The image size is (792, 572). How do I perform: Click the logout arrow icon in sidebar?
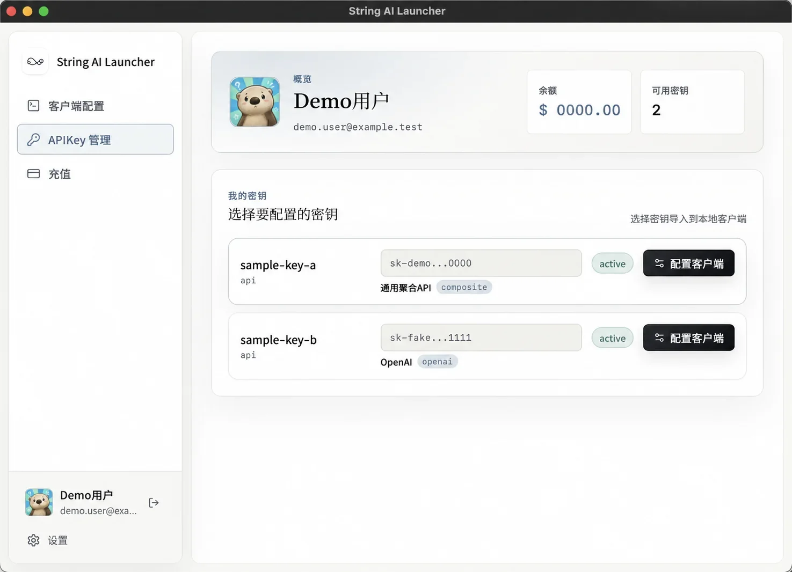154,503
